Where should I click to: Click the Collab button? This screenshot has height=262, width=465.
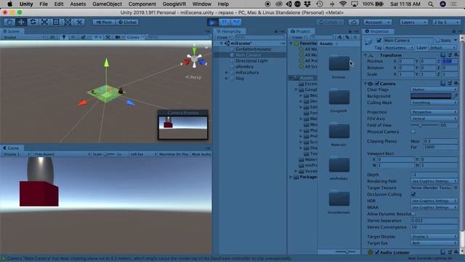(x=331, y=22)
